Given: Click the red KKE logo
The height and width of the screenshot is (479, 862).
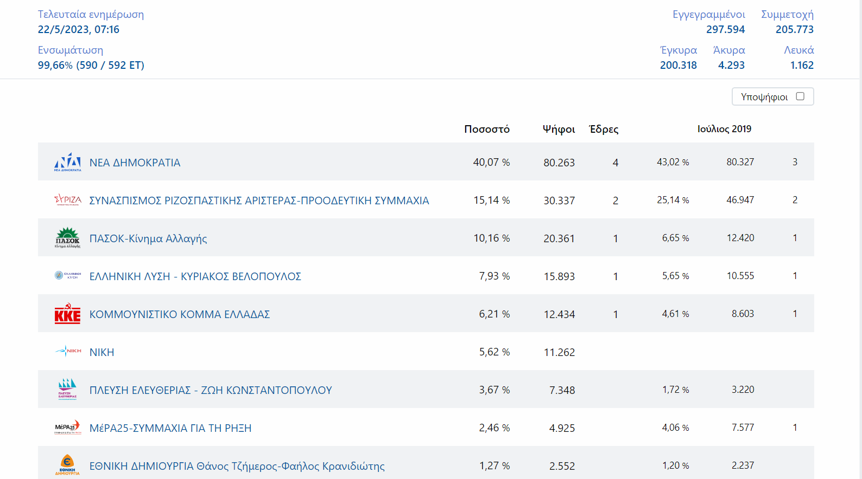Looking at the screenshot, I should pyautogui.click(x=67, y=314).
